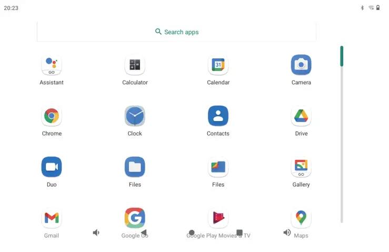This screenshot has width=389, height=252.
Task: Launch the Calculator app
Action: pos(135,65)
